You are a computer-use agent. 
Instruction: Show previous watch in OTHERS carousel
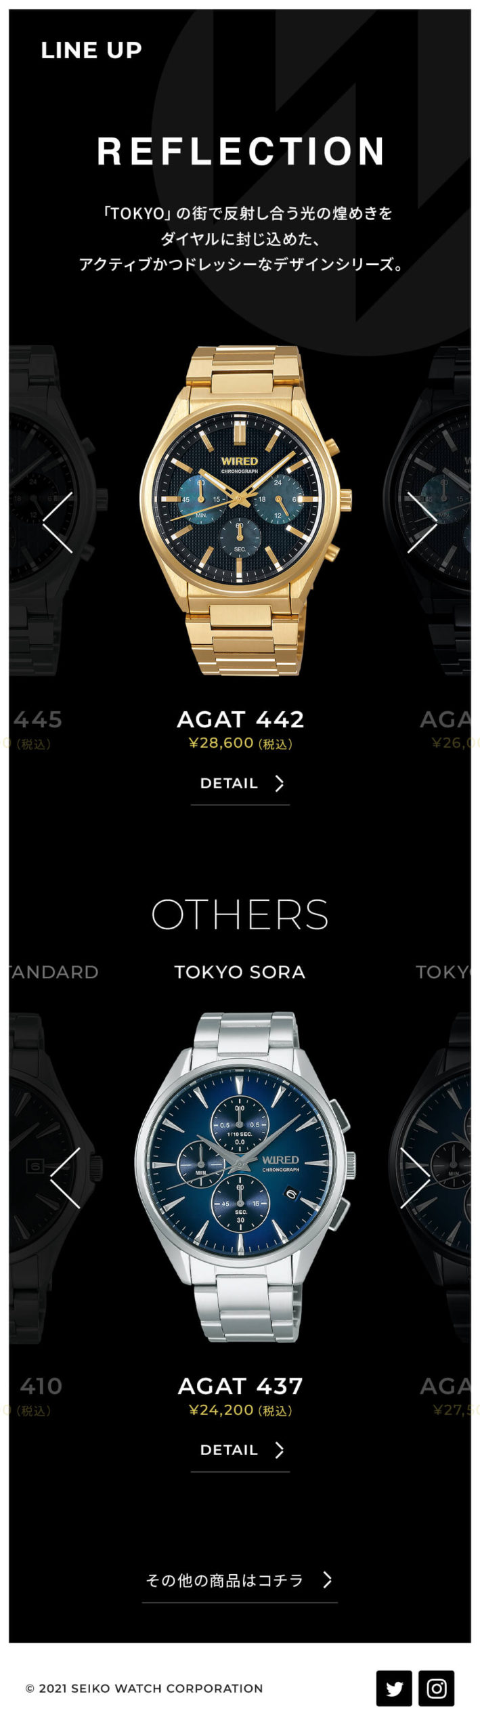coord(65,1178)
